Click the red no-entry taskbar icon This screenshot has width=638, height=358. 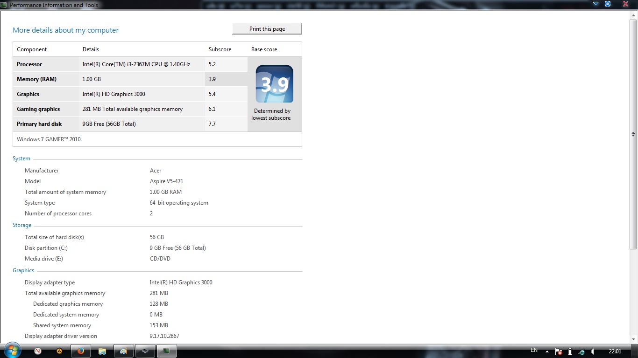coord(38,351)
